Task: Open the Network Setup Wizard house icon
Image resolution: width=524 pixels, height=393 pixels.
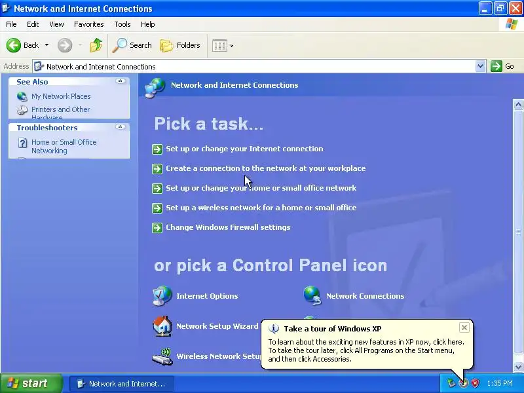Action: coord(162,326)
